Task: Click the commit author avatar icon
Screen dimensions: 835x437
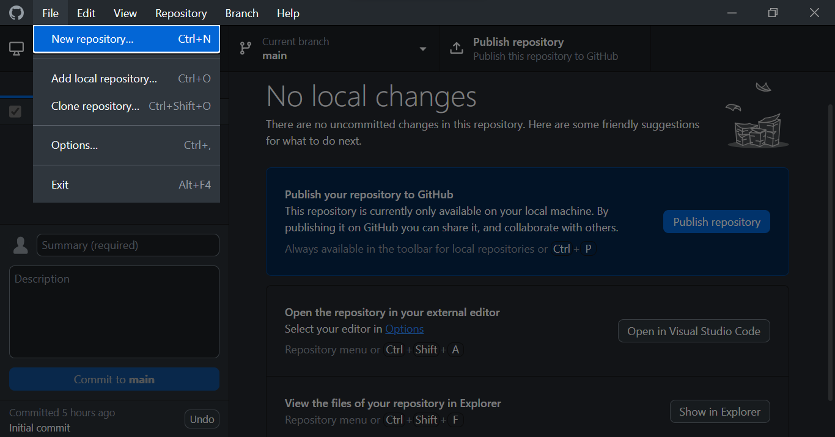Action: (x=21, y=245)
